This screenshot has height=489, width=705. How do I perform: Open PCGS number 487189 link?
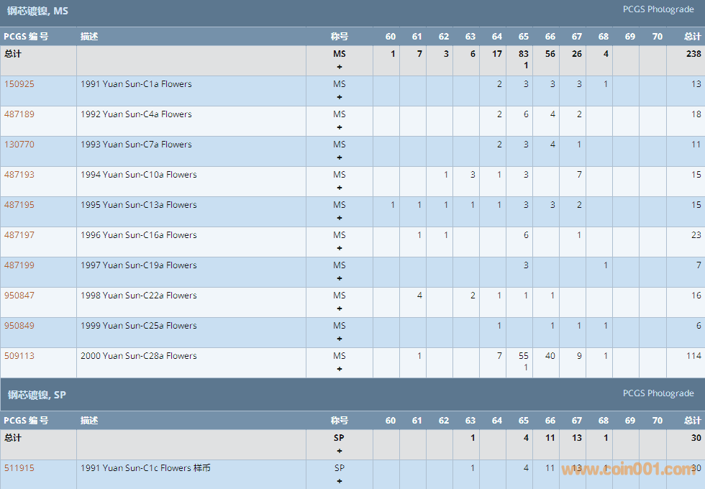pos(19,114)
